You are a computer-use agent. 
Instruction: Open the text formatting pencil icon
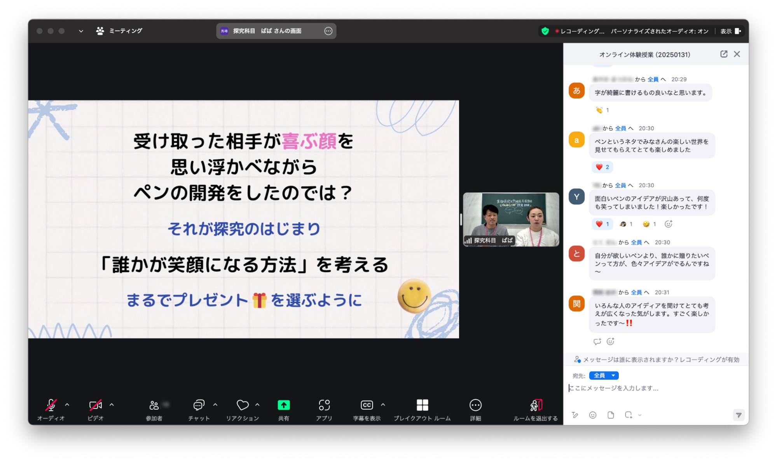pos(575,415)
